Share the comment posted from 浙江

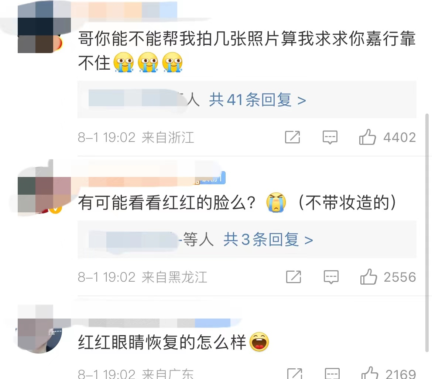click(292, 137)
